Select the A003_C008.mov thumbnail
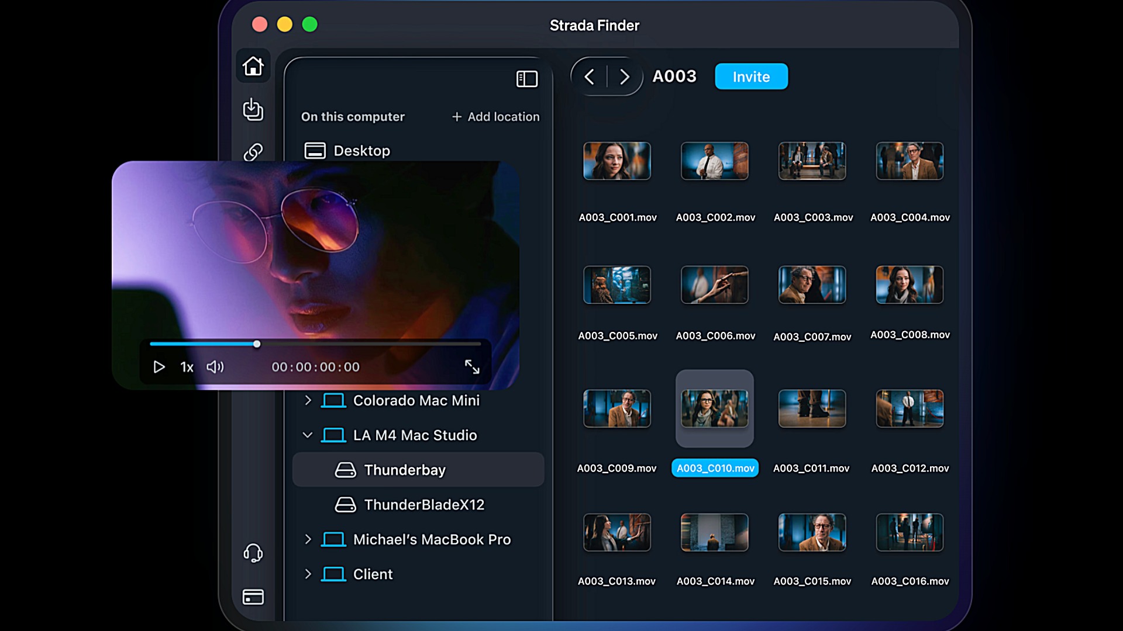The image size is (1123, 631). [x=910, y=285]
